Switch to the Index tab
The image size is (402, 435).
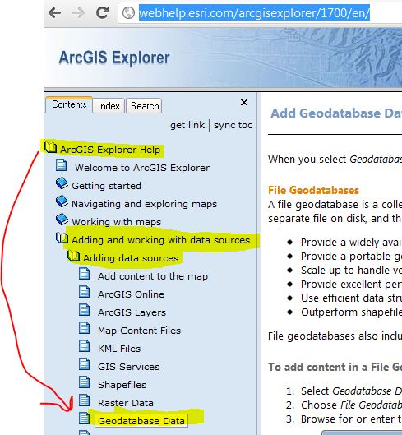[109, 106]
